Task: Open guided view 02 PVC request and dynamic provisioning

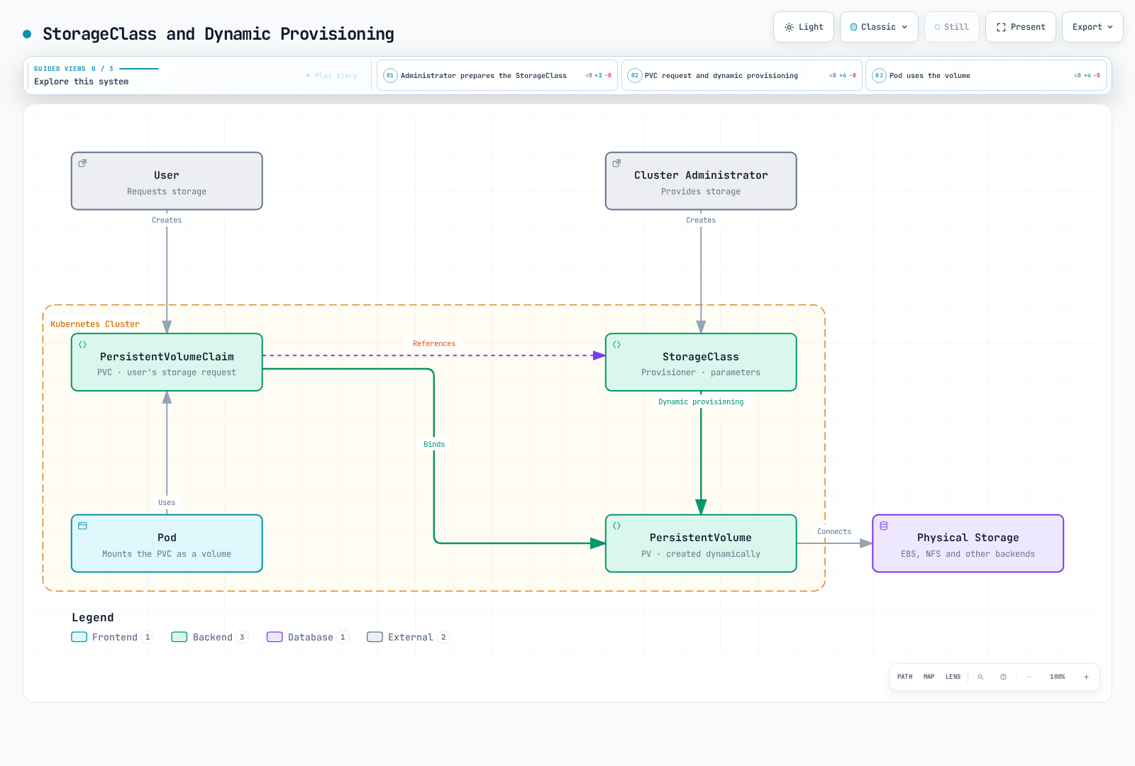Action: (x=742, y=75)
